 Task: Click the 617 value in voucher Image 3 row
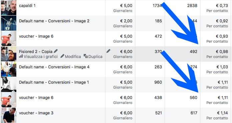(194, 113)
